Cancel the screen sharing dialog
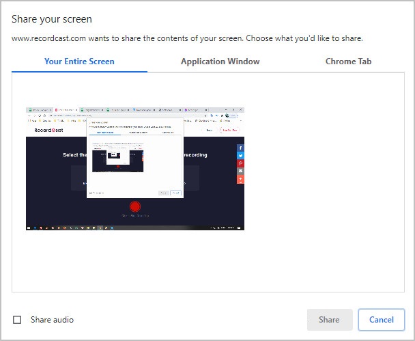Viewport: 415px width, 341px height. [x=381, y=320]
